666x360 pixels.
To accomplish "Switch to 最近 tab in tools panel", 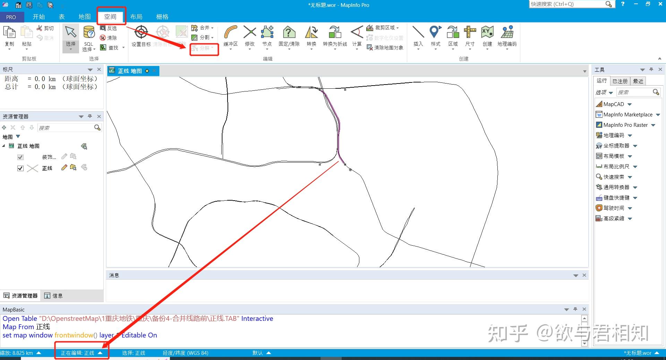I will (638, 81).
